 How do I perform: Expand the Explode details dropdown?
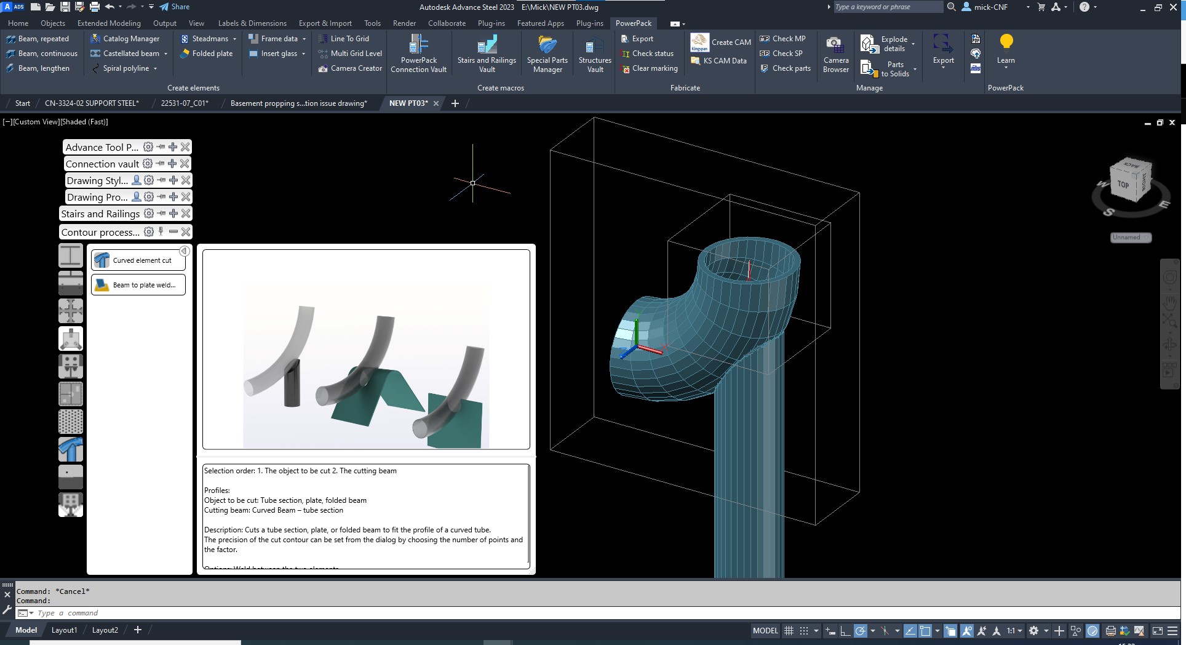pyautogui.click(x=913, y=44)
